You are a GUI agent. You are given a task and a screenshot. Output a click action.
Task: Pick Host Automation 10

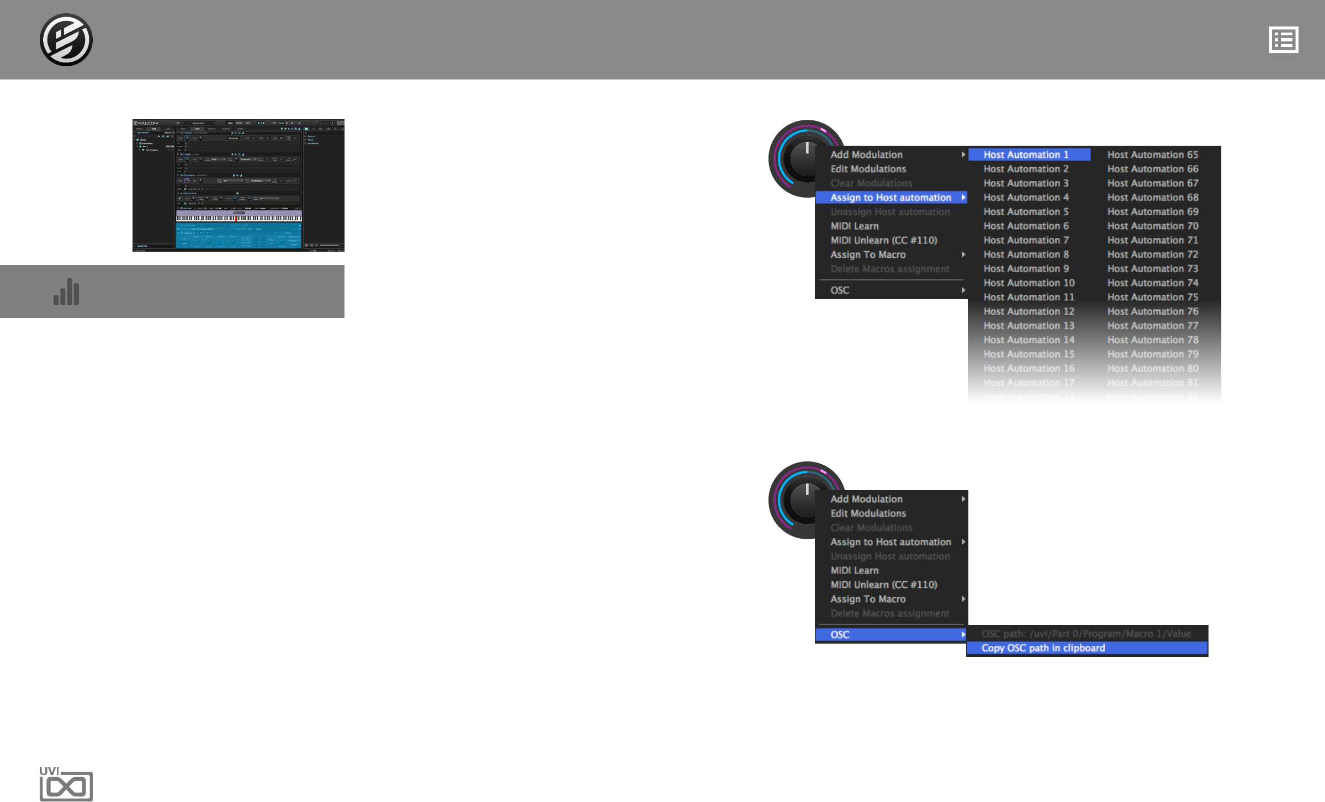(x=1029, y=283)
